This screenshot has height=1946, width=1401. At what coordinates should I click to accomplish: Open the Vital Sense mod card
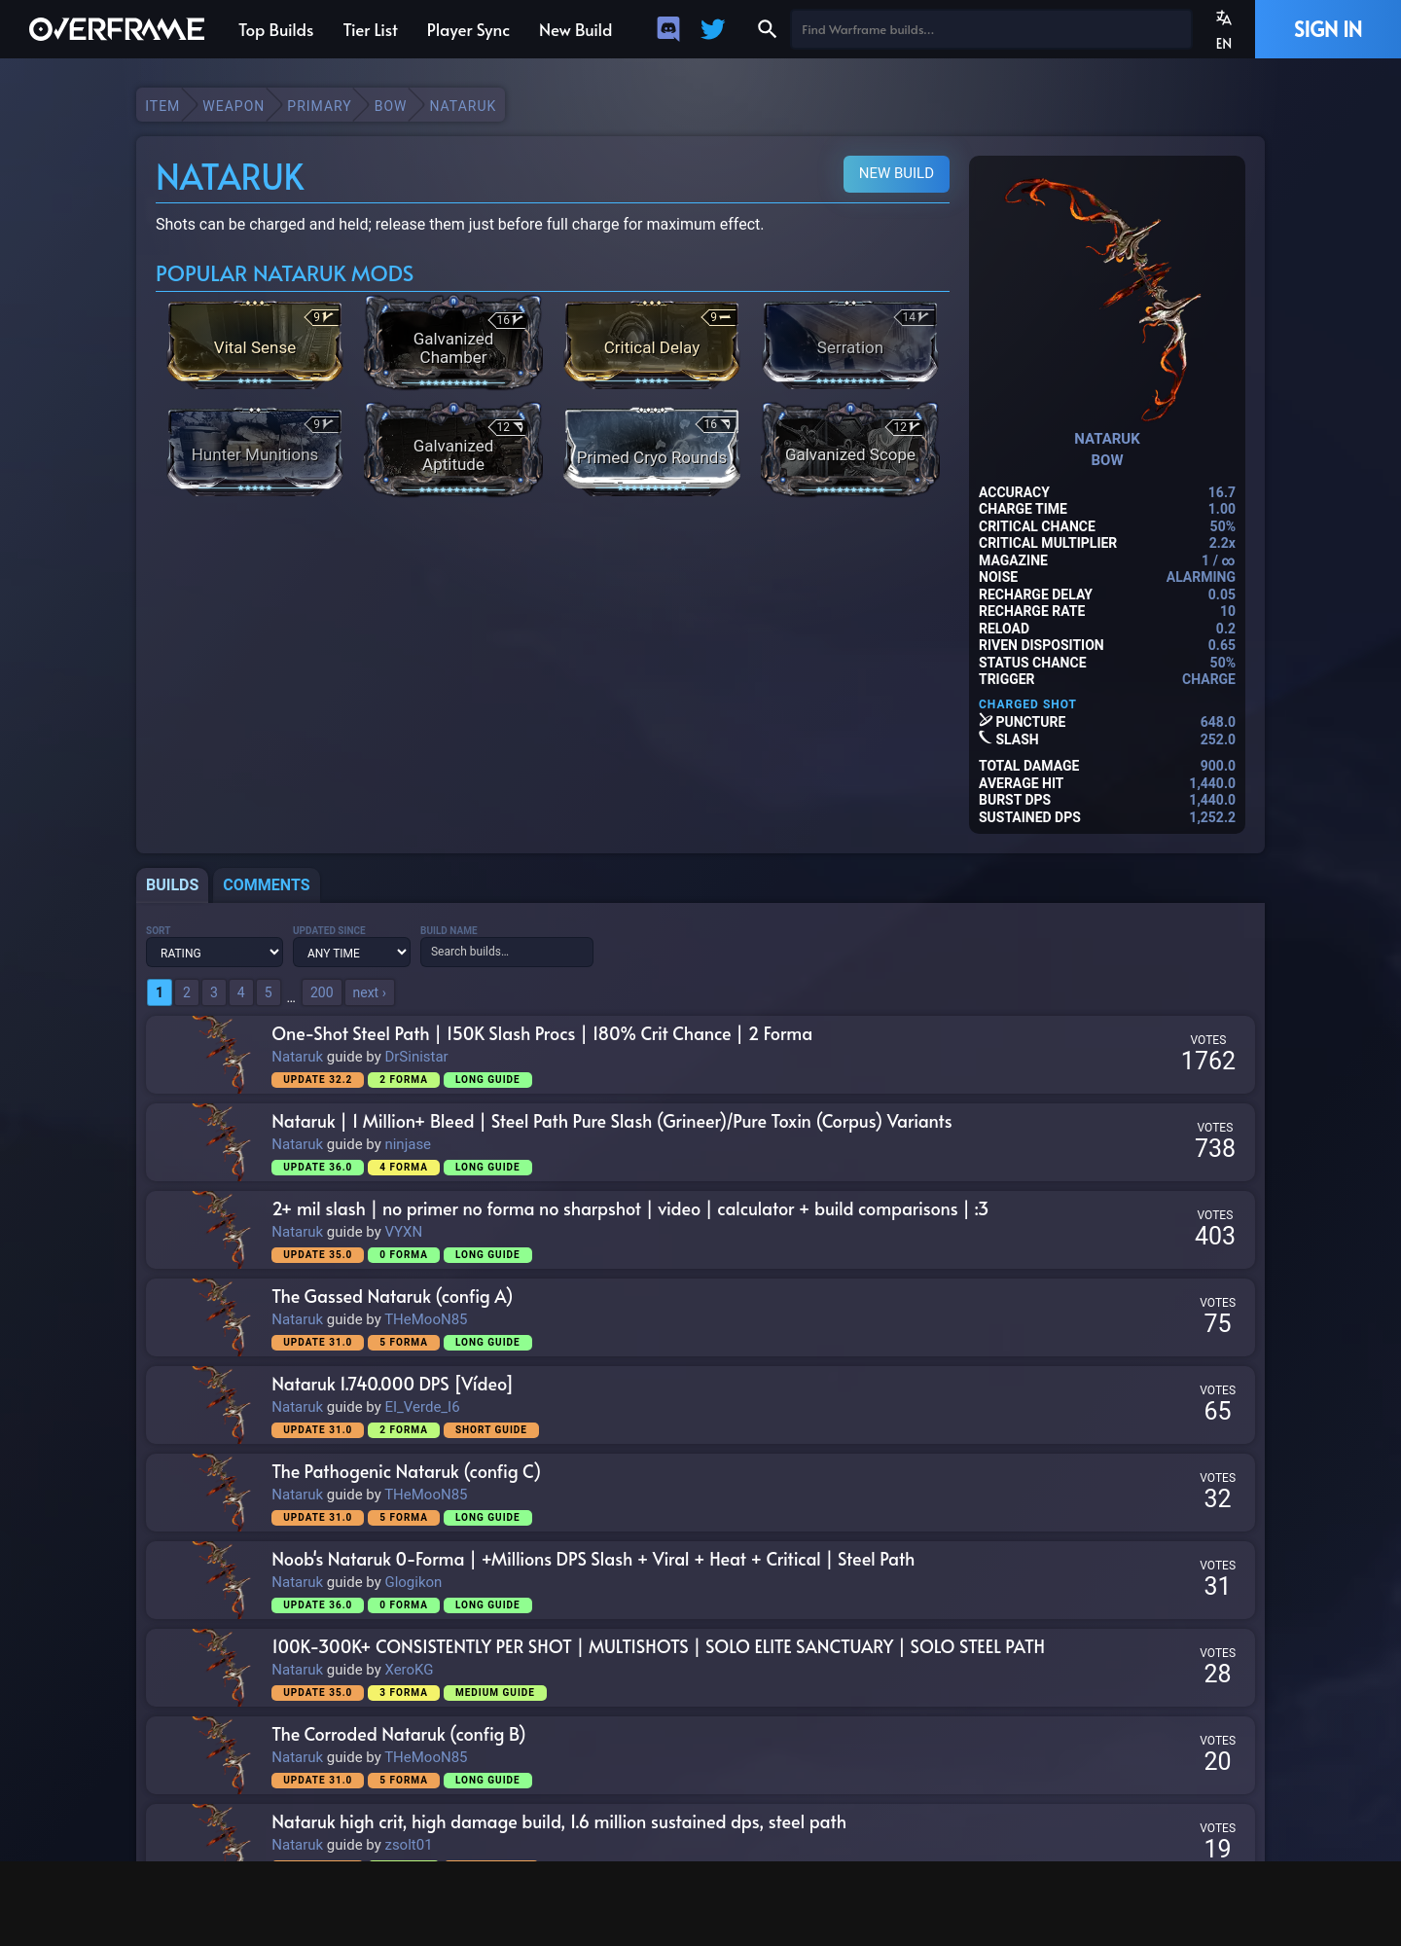coord(255,343)
